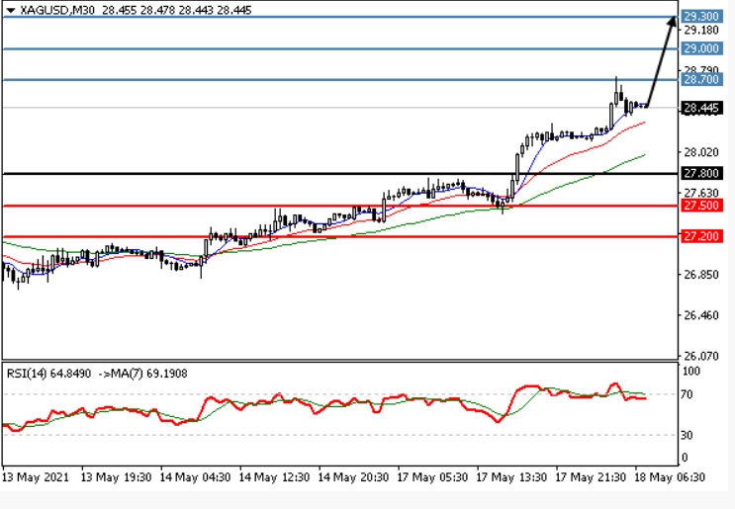735x509 pixels.
Task: Click the 17 May 05:30 time label
Action: point(432,477)
